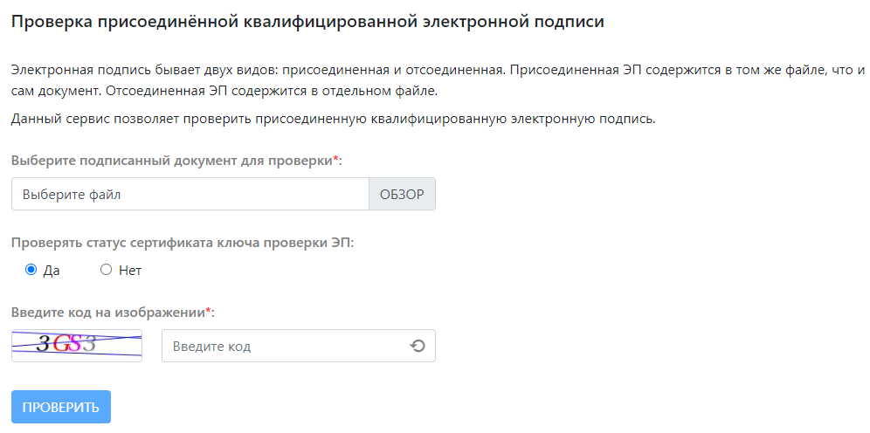Viewport: 870px width, 433px height.
Task: Refresh the captcha code image
Action: coord(418,347)
